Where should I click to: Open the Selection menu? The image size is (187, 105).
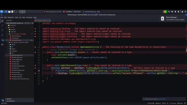point(11,17)
